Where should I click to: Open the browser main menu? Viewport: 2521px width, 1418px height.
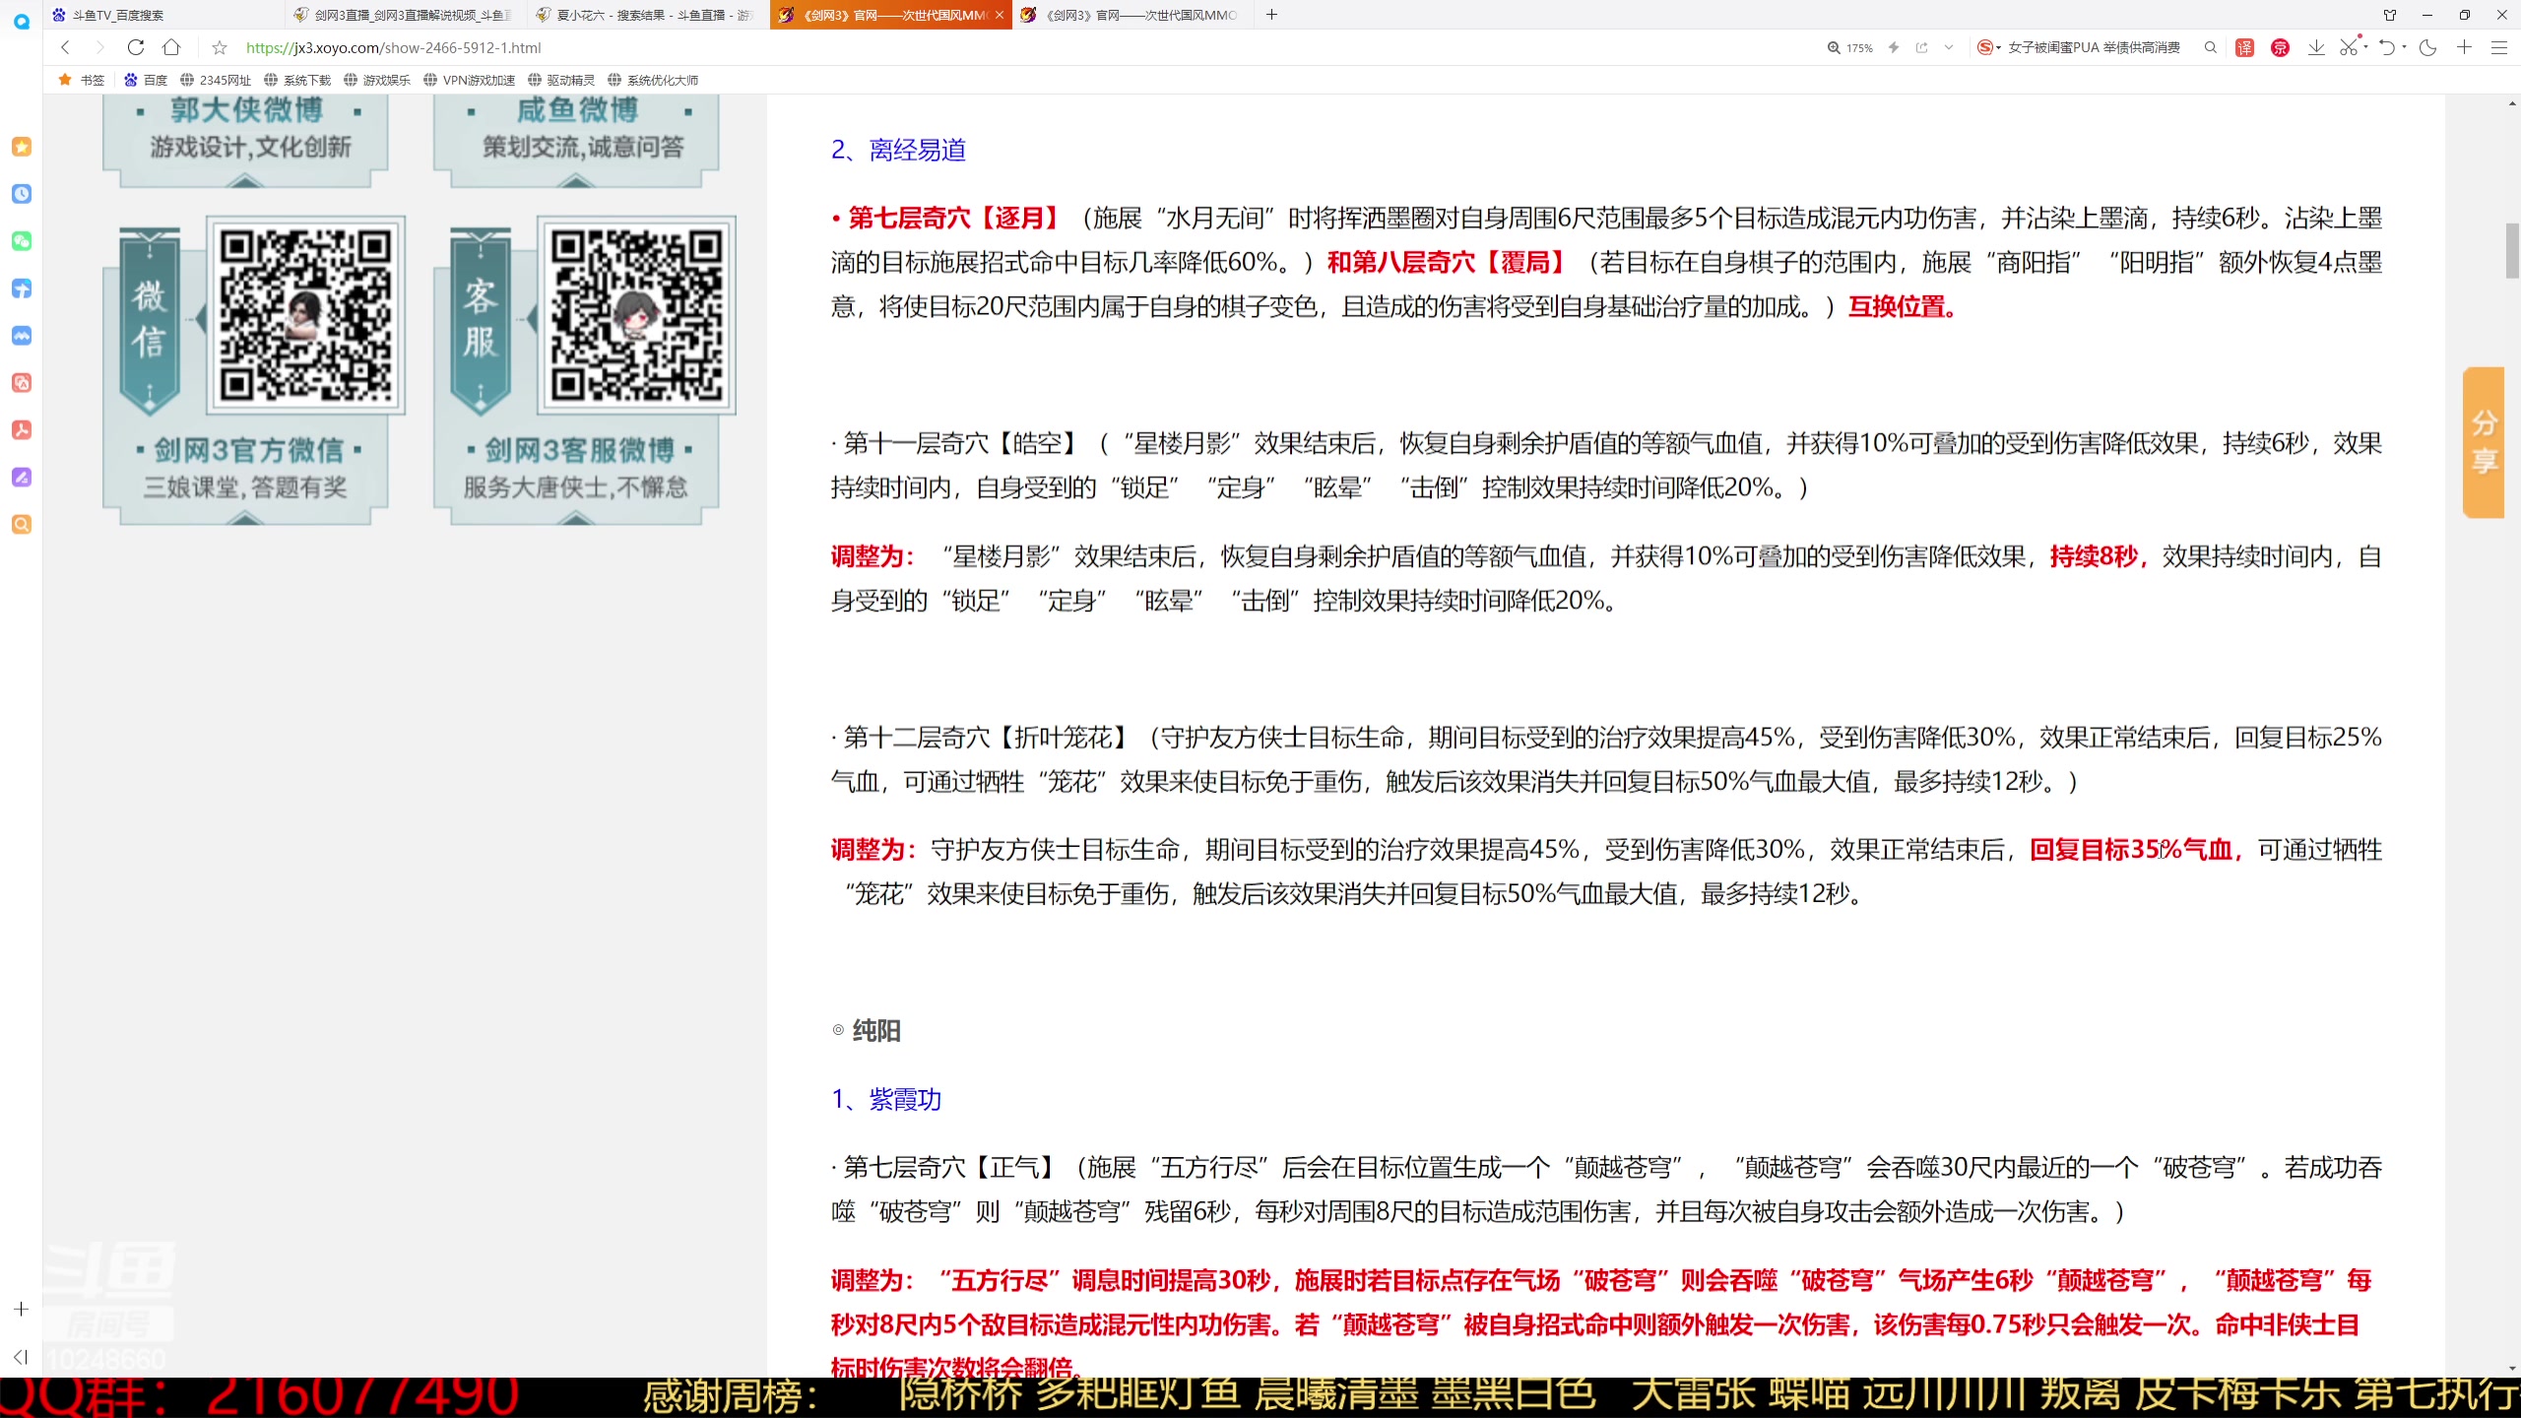[2499, 47]
